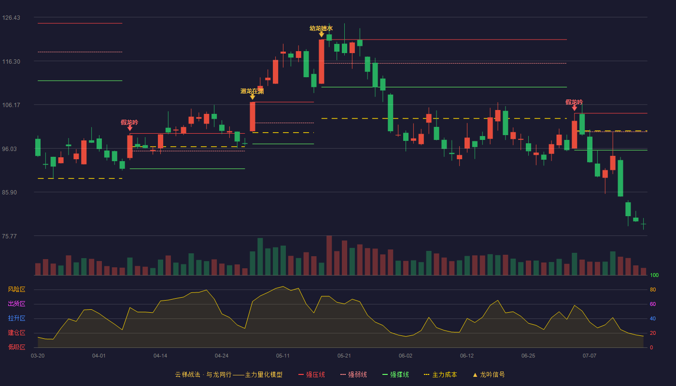
Task: Toggle the 强撑线 legend entry
Action: [395, 374]
